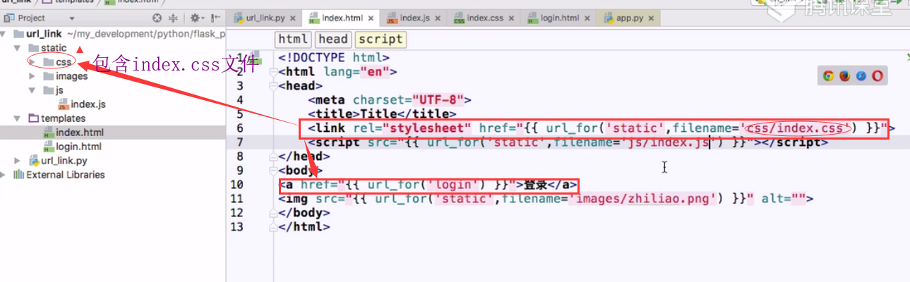The width and height of the screenshot is (910, 282).
Task: Close the login.html editor tab
Action: [x=587, y=19]
